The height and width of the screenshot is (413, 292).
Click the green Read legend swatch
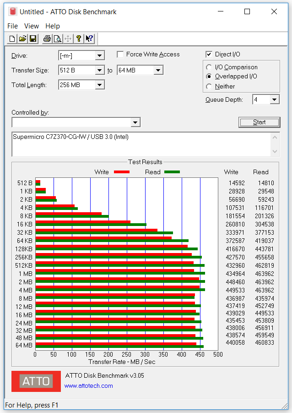tap(172, 172)
